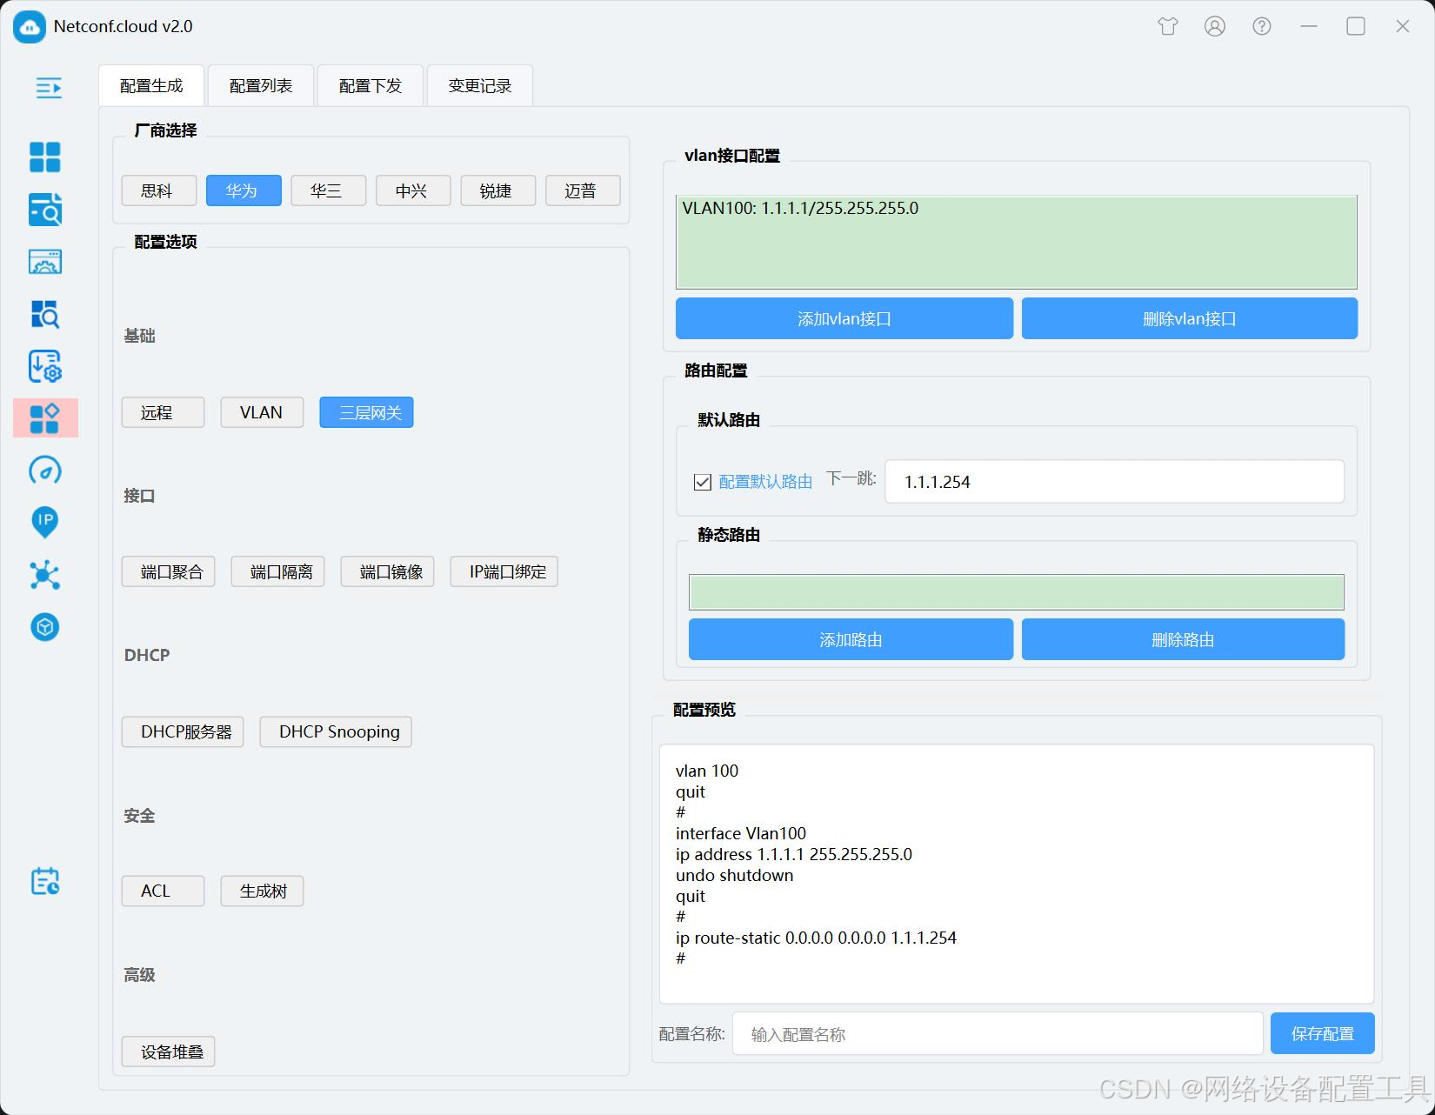
Task: Switch to the 配置列表 tab
Action: (261, 86)
